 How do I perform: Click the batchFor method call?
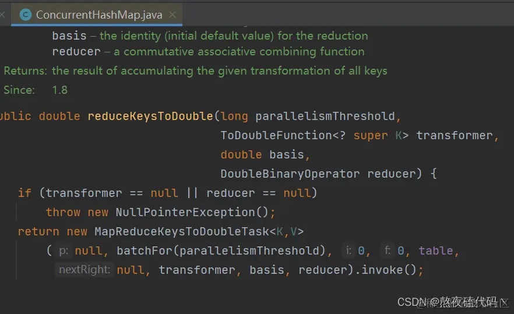point(145,251)
